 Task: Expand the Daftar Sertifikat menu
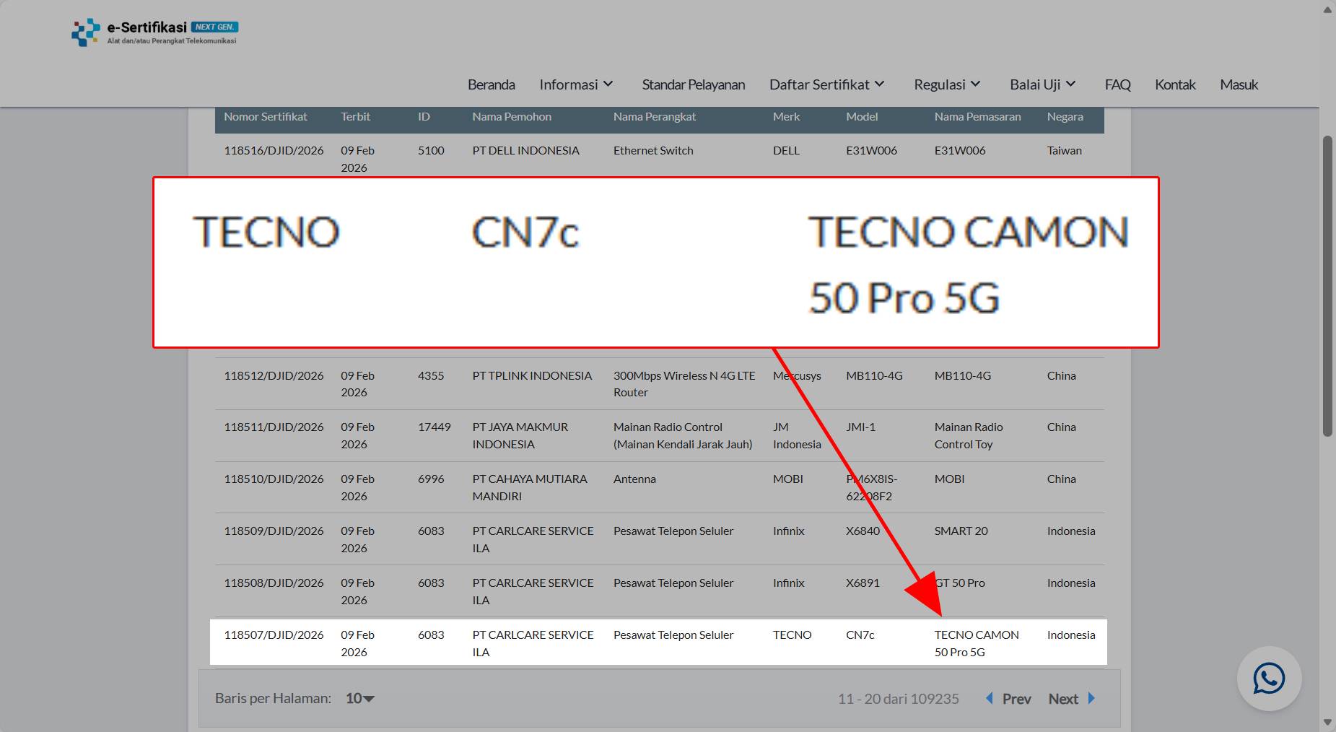click(827, 84)
